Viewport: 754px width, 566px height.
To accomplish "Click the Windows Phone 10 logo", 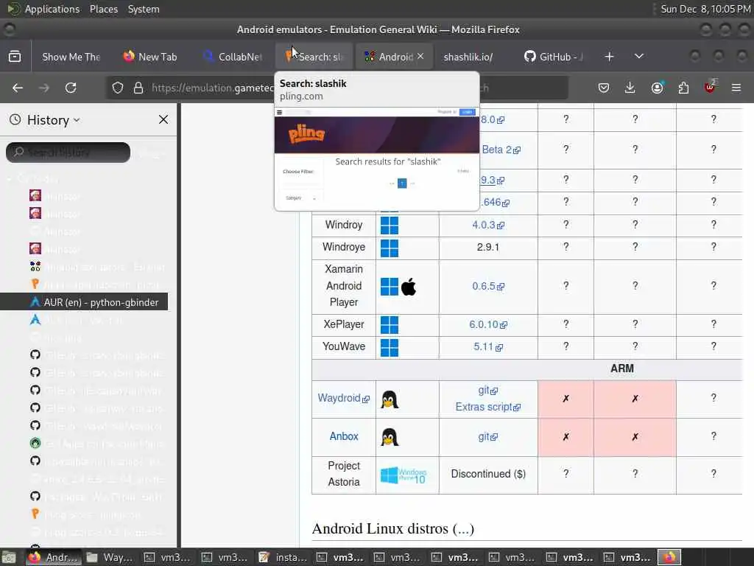I will [403, 475].
